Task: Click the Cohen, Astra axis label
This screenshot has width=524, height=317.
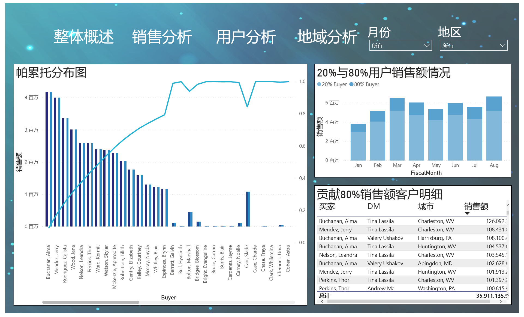Action: point(288,259)
